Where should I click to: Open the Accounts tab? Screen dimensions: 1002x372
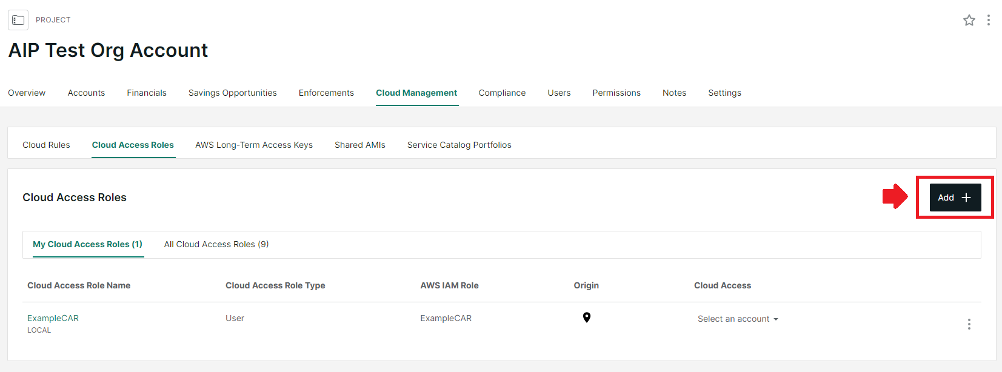(x=86, y=93)
